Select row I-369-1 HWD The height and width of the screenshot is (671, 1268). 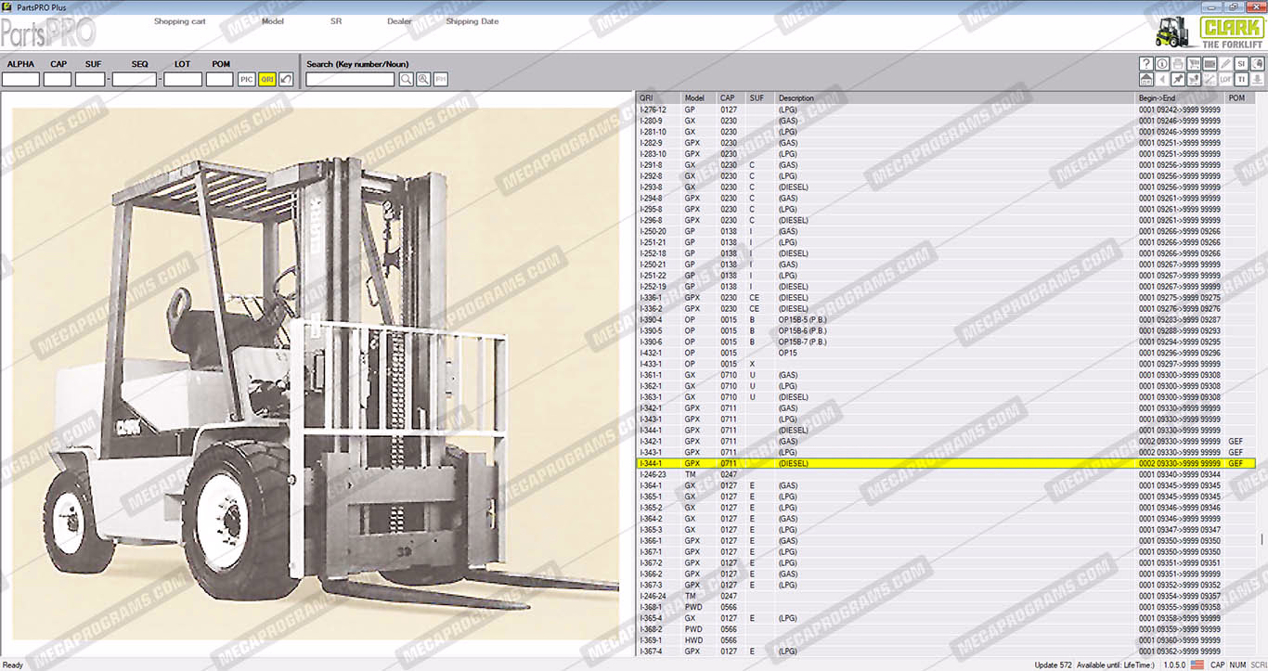click(946, 640)
